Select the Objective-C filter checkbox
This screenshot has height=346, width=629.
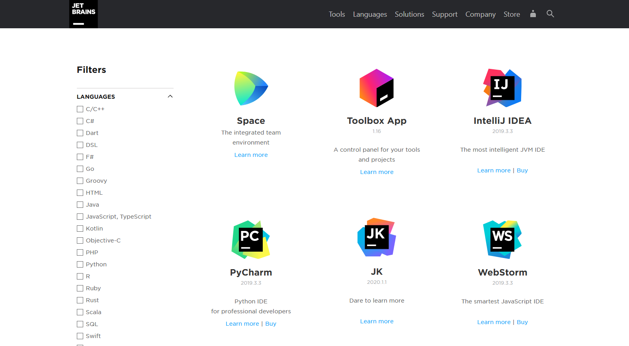click(x=80, y=240)
